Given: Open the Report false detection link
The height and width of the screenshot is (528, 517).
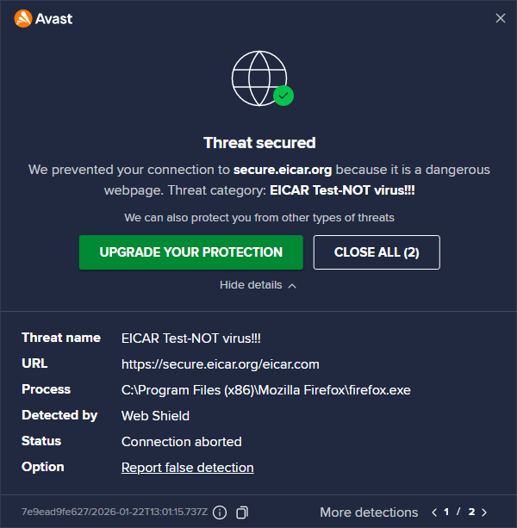Looking at the screenshot, I should tap(187, 468).
